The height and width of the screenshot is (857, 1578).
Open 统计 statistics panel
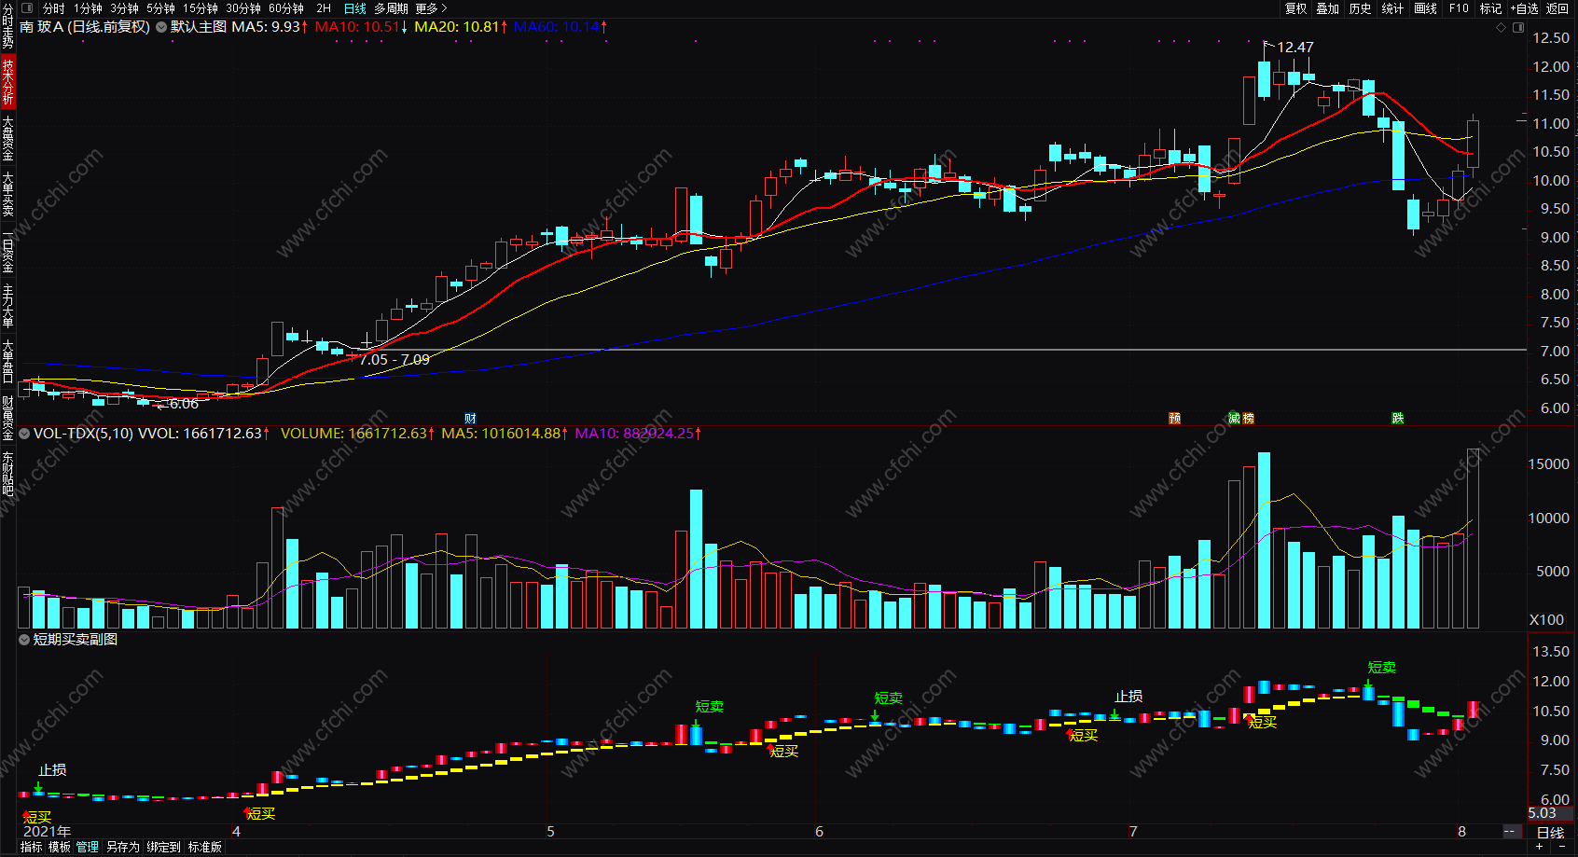(1392, 8)
